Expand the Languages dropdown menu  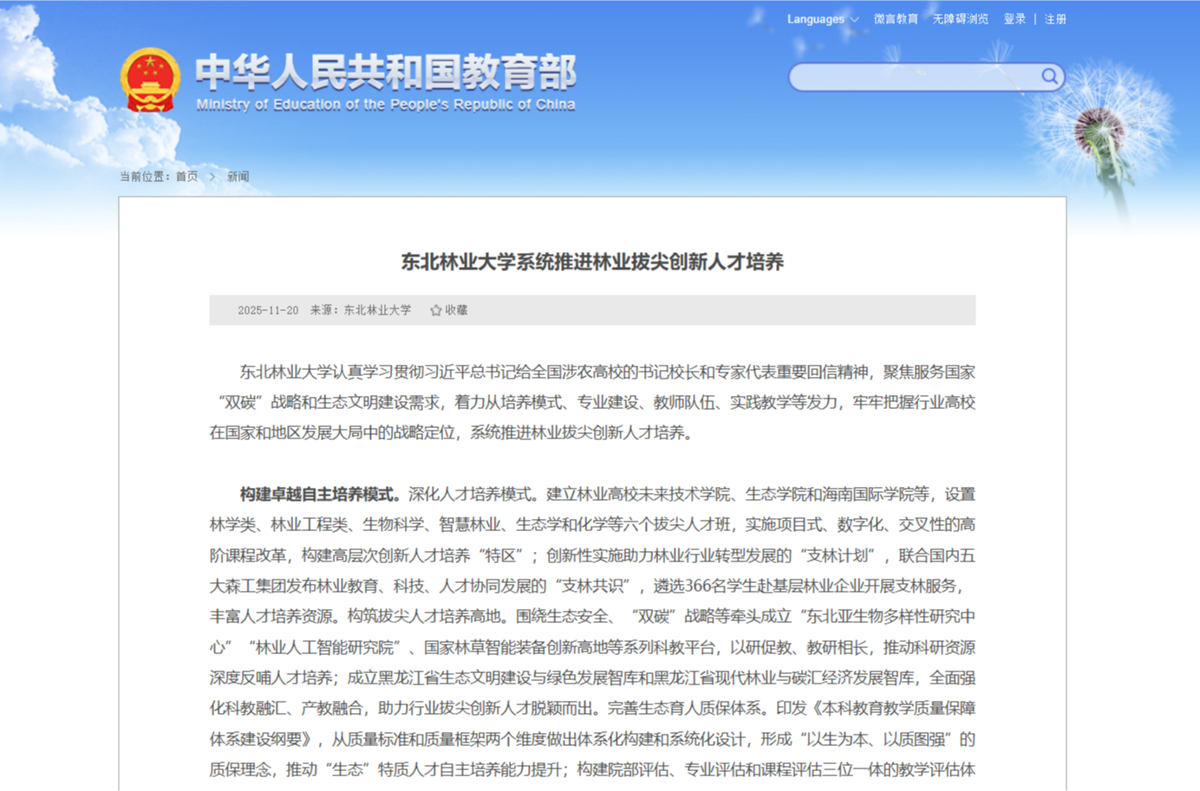tap(815, 19)
